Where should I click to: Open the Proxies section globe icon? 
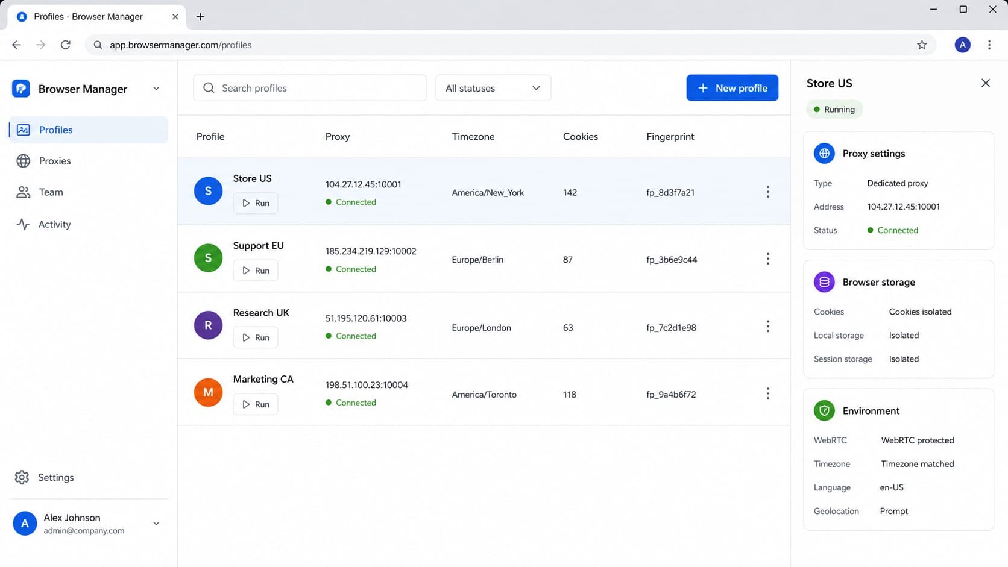(23, 161)
